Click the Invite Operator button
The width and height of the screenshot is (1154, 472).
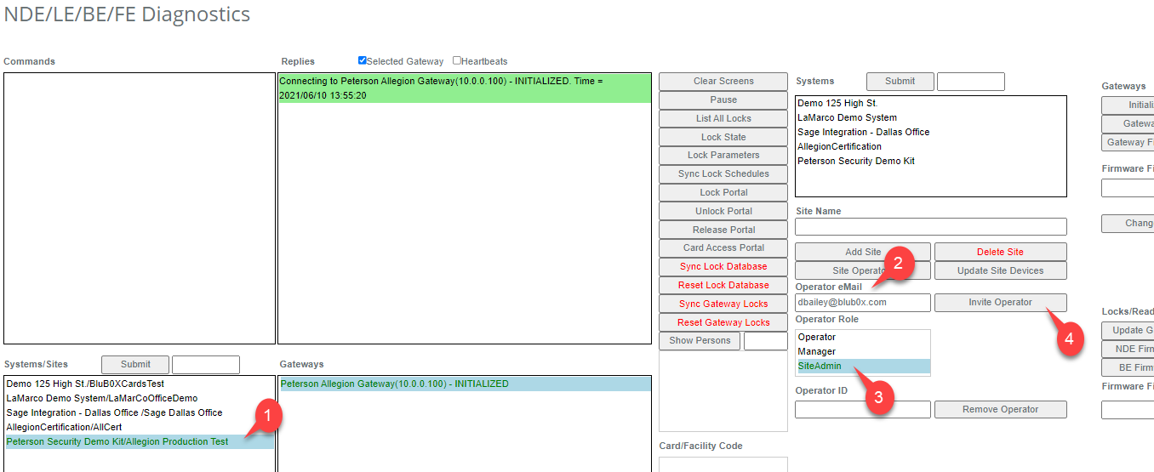tap(1000, 303)
